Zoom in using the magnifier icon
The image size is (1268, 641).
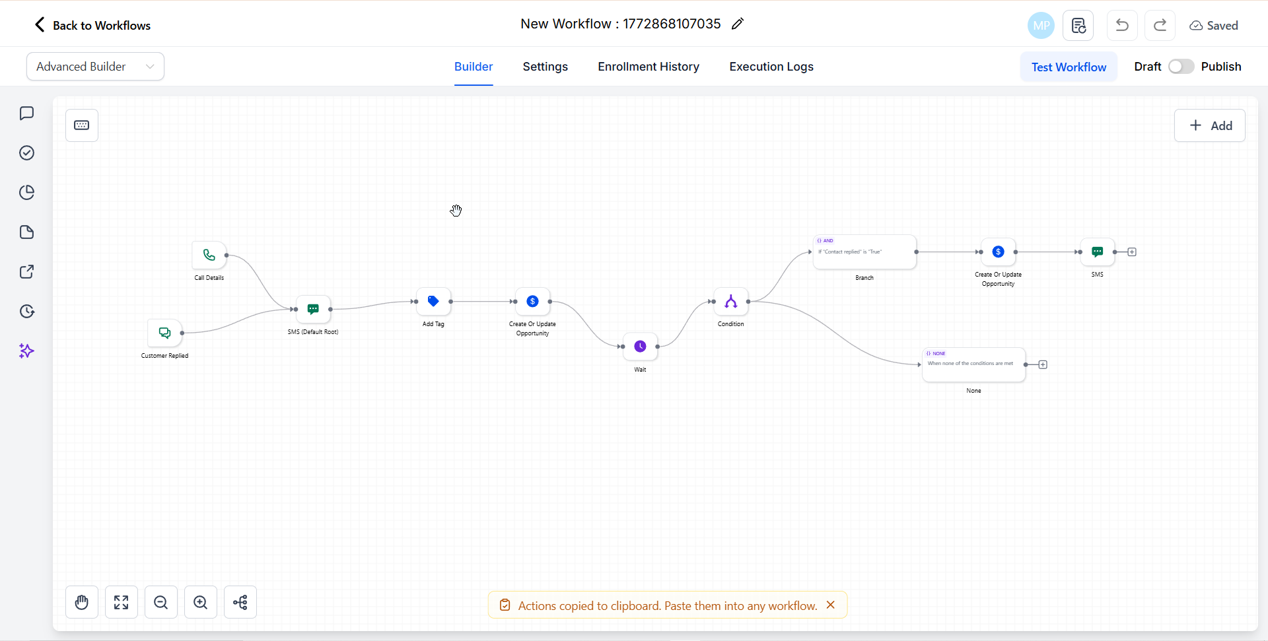(x=200, y=602)
